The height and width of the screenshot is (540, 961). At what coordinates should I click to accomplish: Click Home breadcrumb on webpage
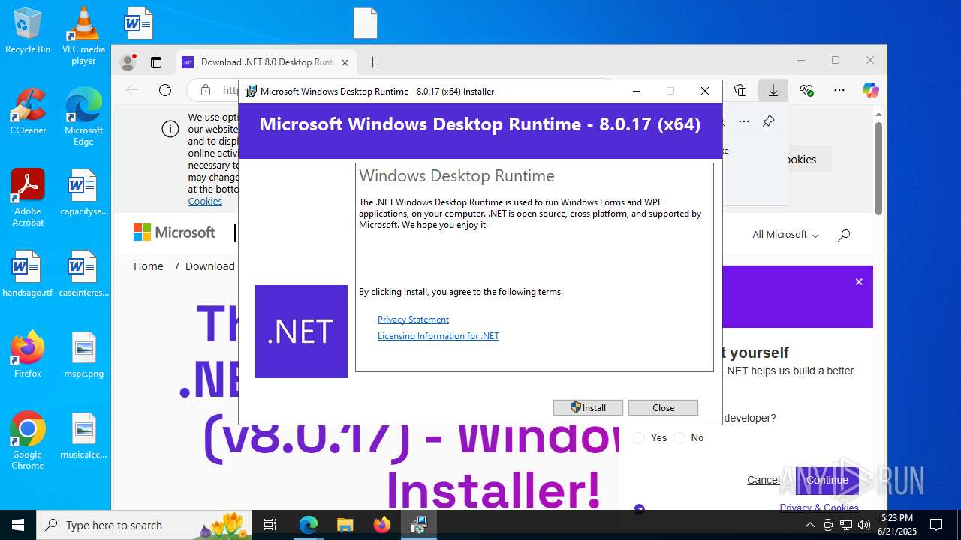(x=148, y=266)
